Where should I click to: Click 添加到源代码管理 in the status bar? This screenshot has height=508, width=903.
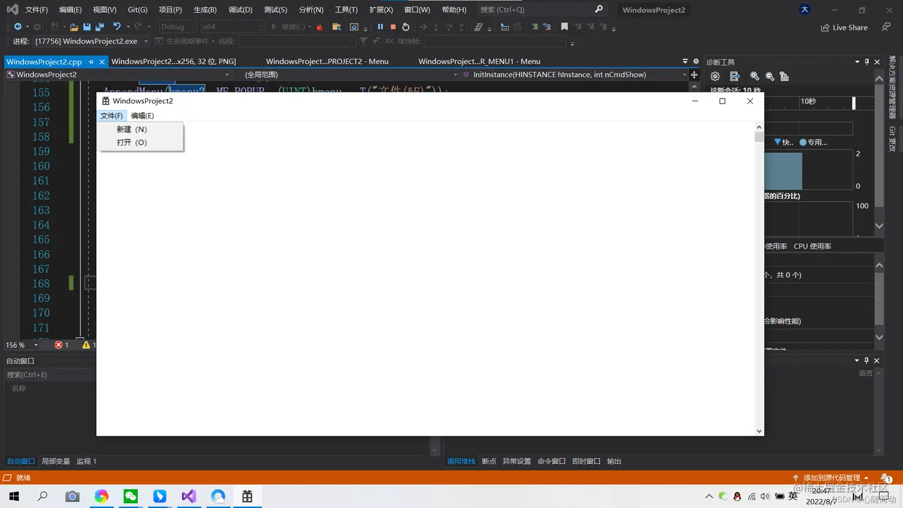coord(831,478)
